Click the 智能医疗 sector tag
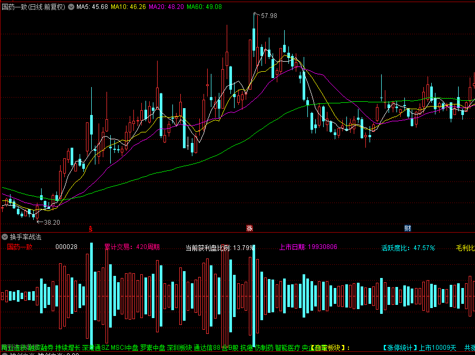Viewport: 475px width, 355px height. (x=287, y=348)
